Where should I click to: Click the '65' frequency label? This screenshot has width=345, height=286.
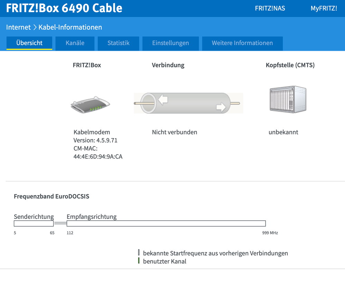(x=52, y=233)
